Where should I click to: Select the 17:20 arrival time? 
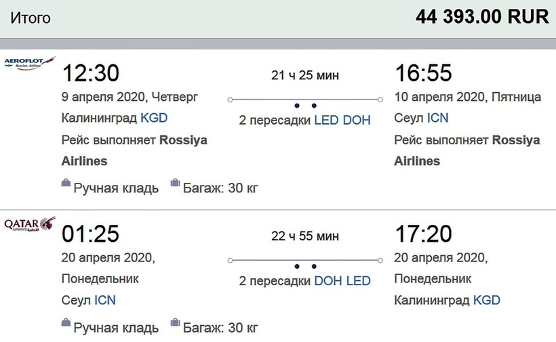(423, 234)
